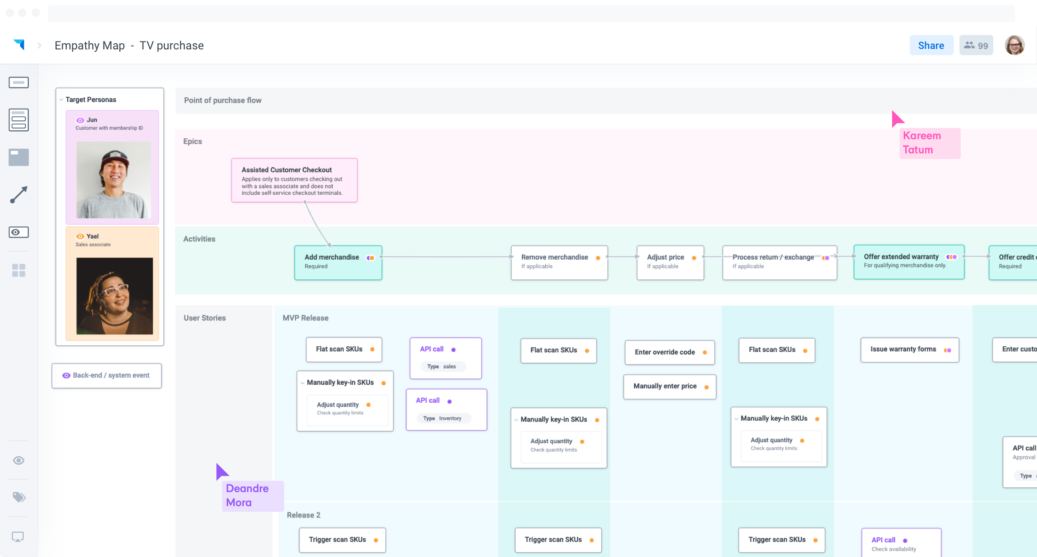The height and width of the screenshot is (557, 1037).
Task: Select the frame/container tool in left toolbar
Action: (x=19, y=157)
